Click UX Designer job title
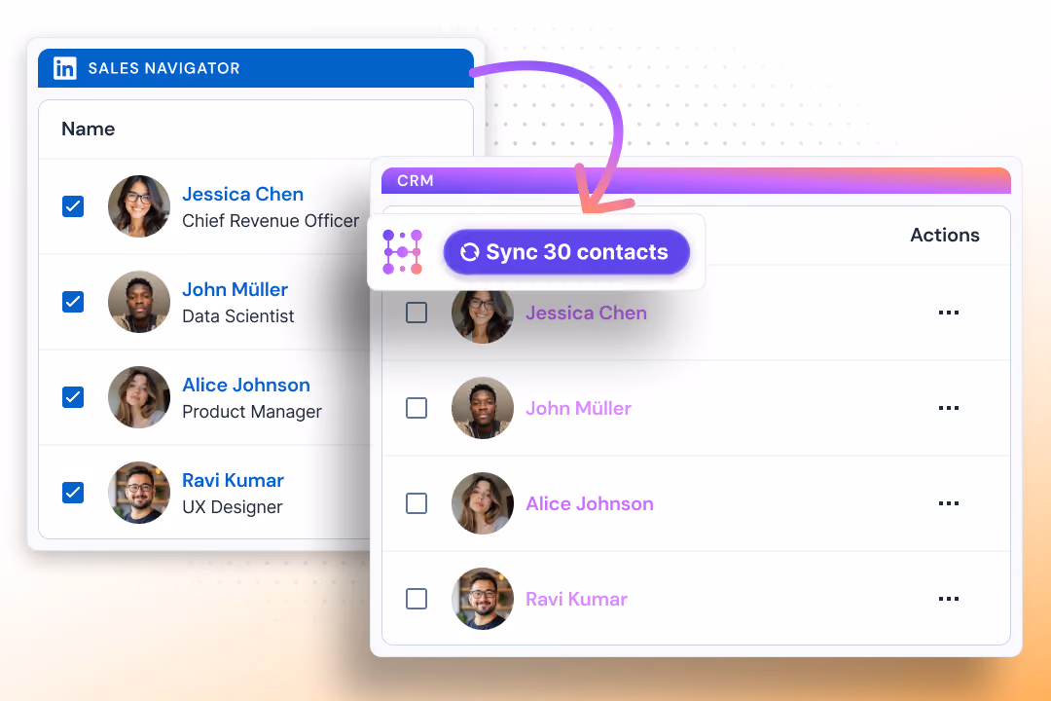This screenshot has width=1051, height=701. pos(232,507)
